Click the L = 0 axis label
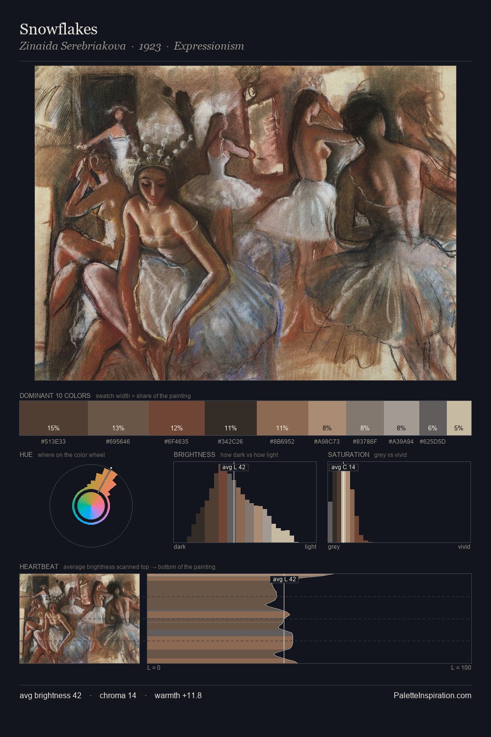This screenshot has height=737, width=491. pos(154,668)
